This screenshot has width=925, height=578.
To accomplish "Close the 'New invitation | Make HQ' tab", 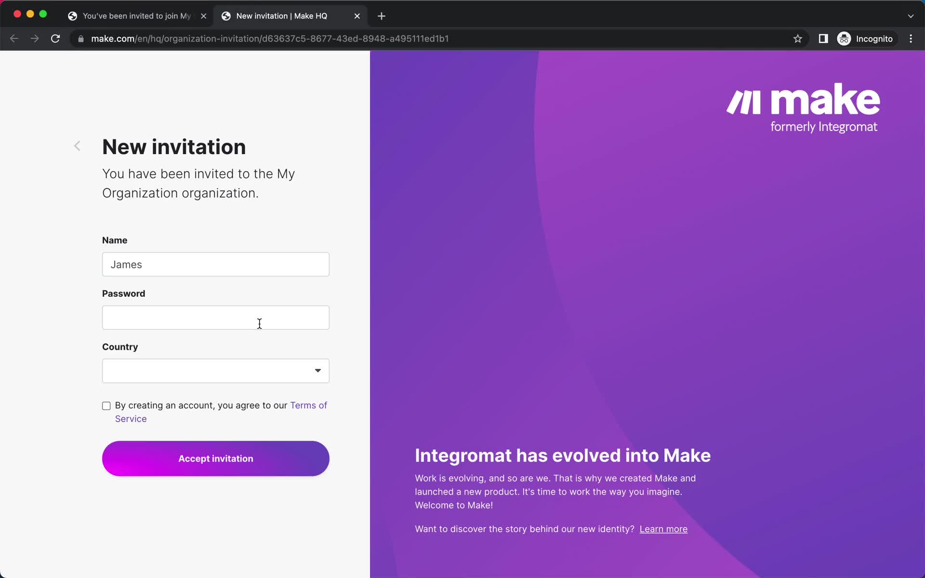I will click(x=357, y=16).
